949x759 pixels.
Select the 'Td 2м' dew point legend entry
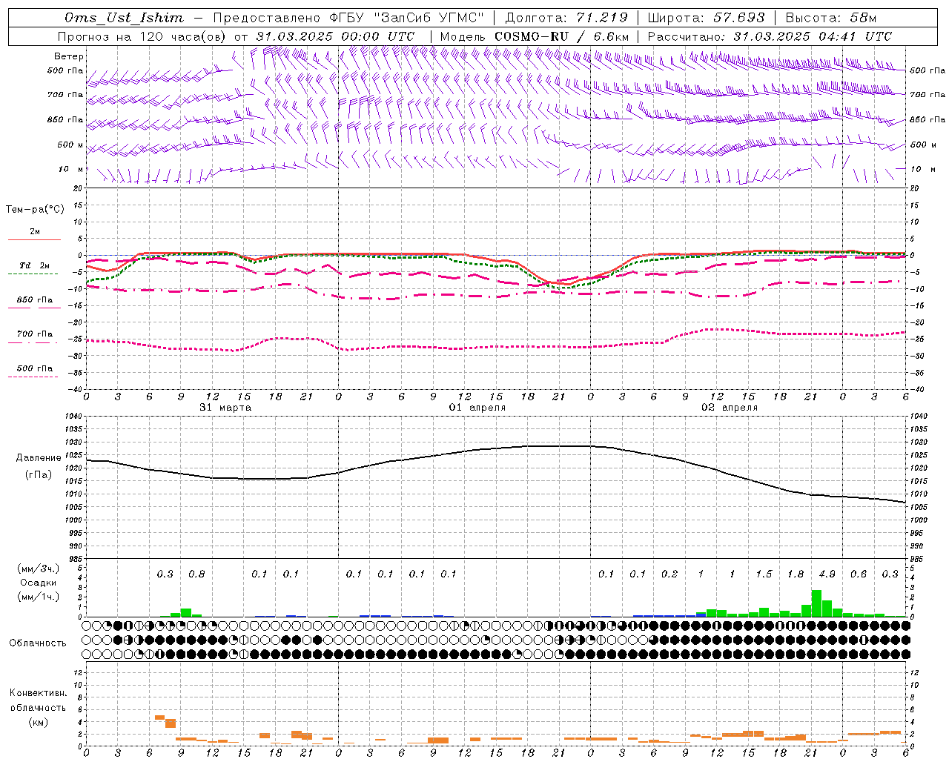point(34,265)
